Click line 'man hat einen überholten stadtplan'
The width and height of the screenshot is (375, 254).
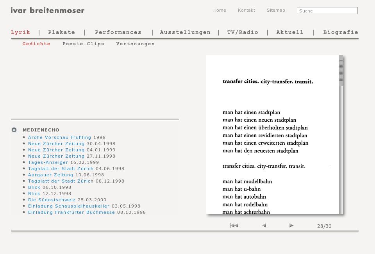(x=265, y=127)
